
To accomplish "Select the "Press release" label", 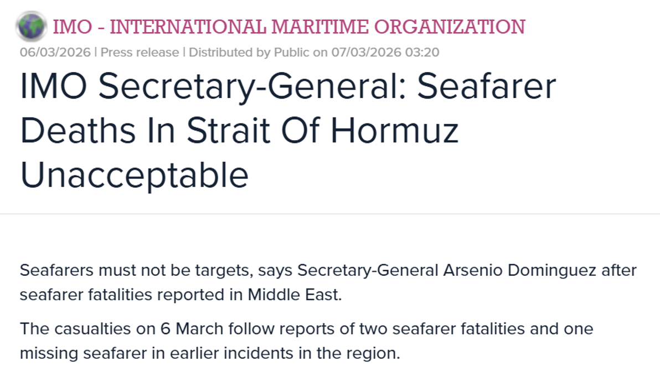I will click(140, 53).
